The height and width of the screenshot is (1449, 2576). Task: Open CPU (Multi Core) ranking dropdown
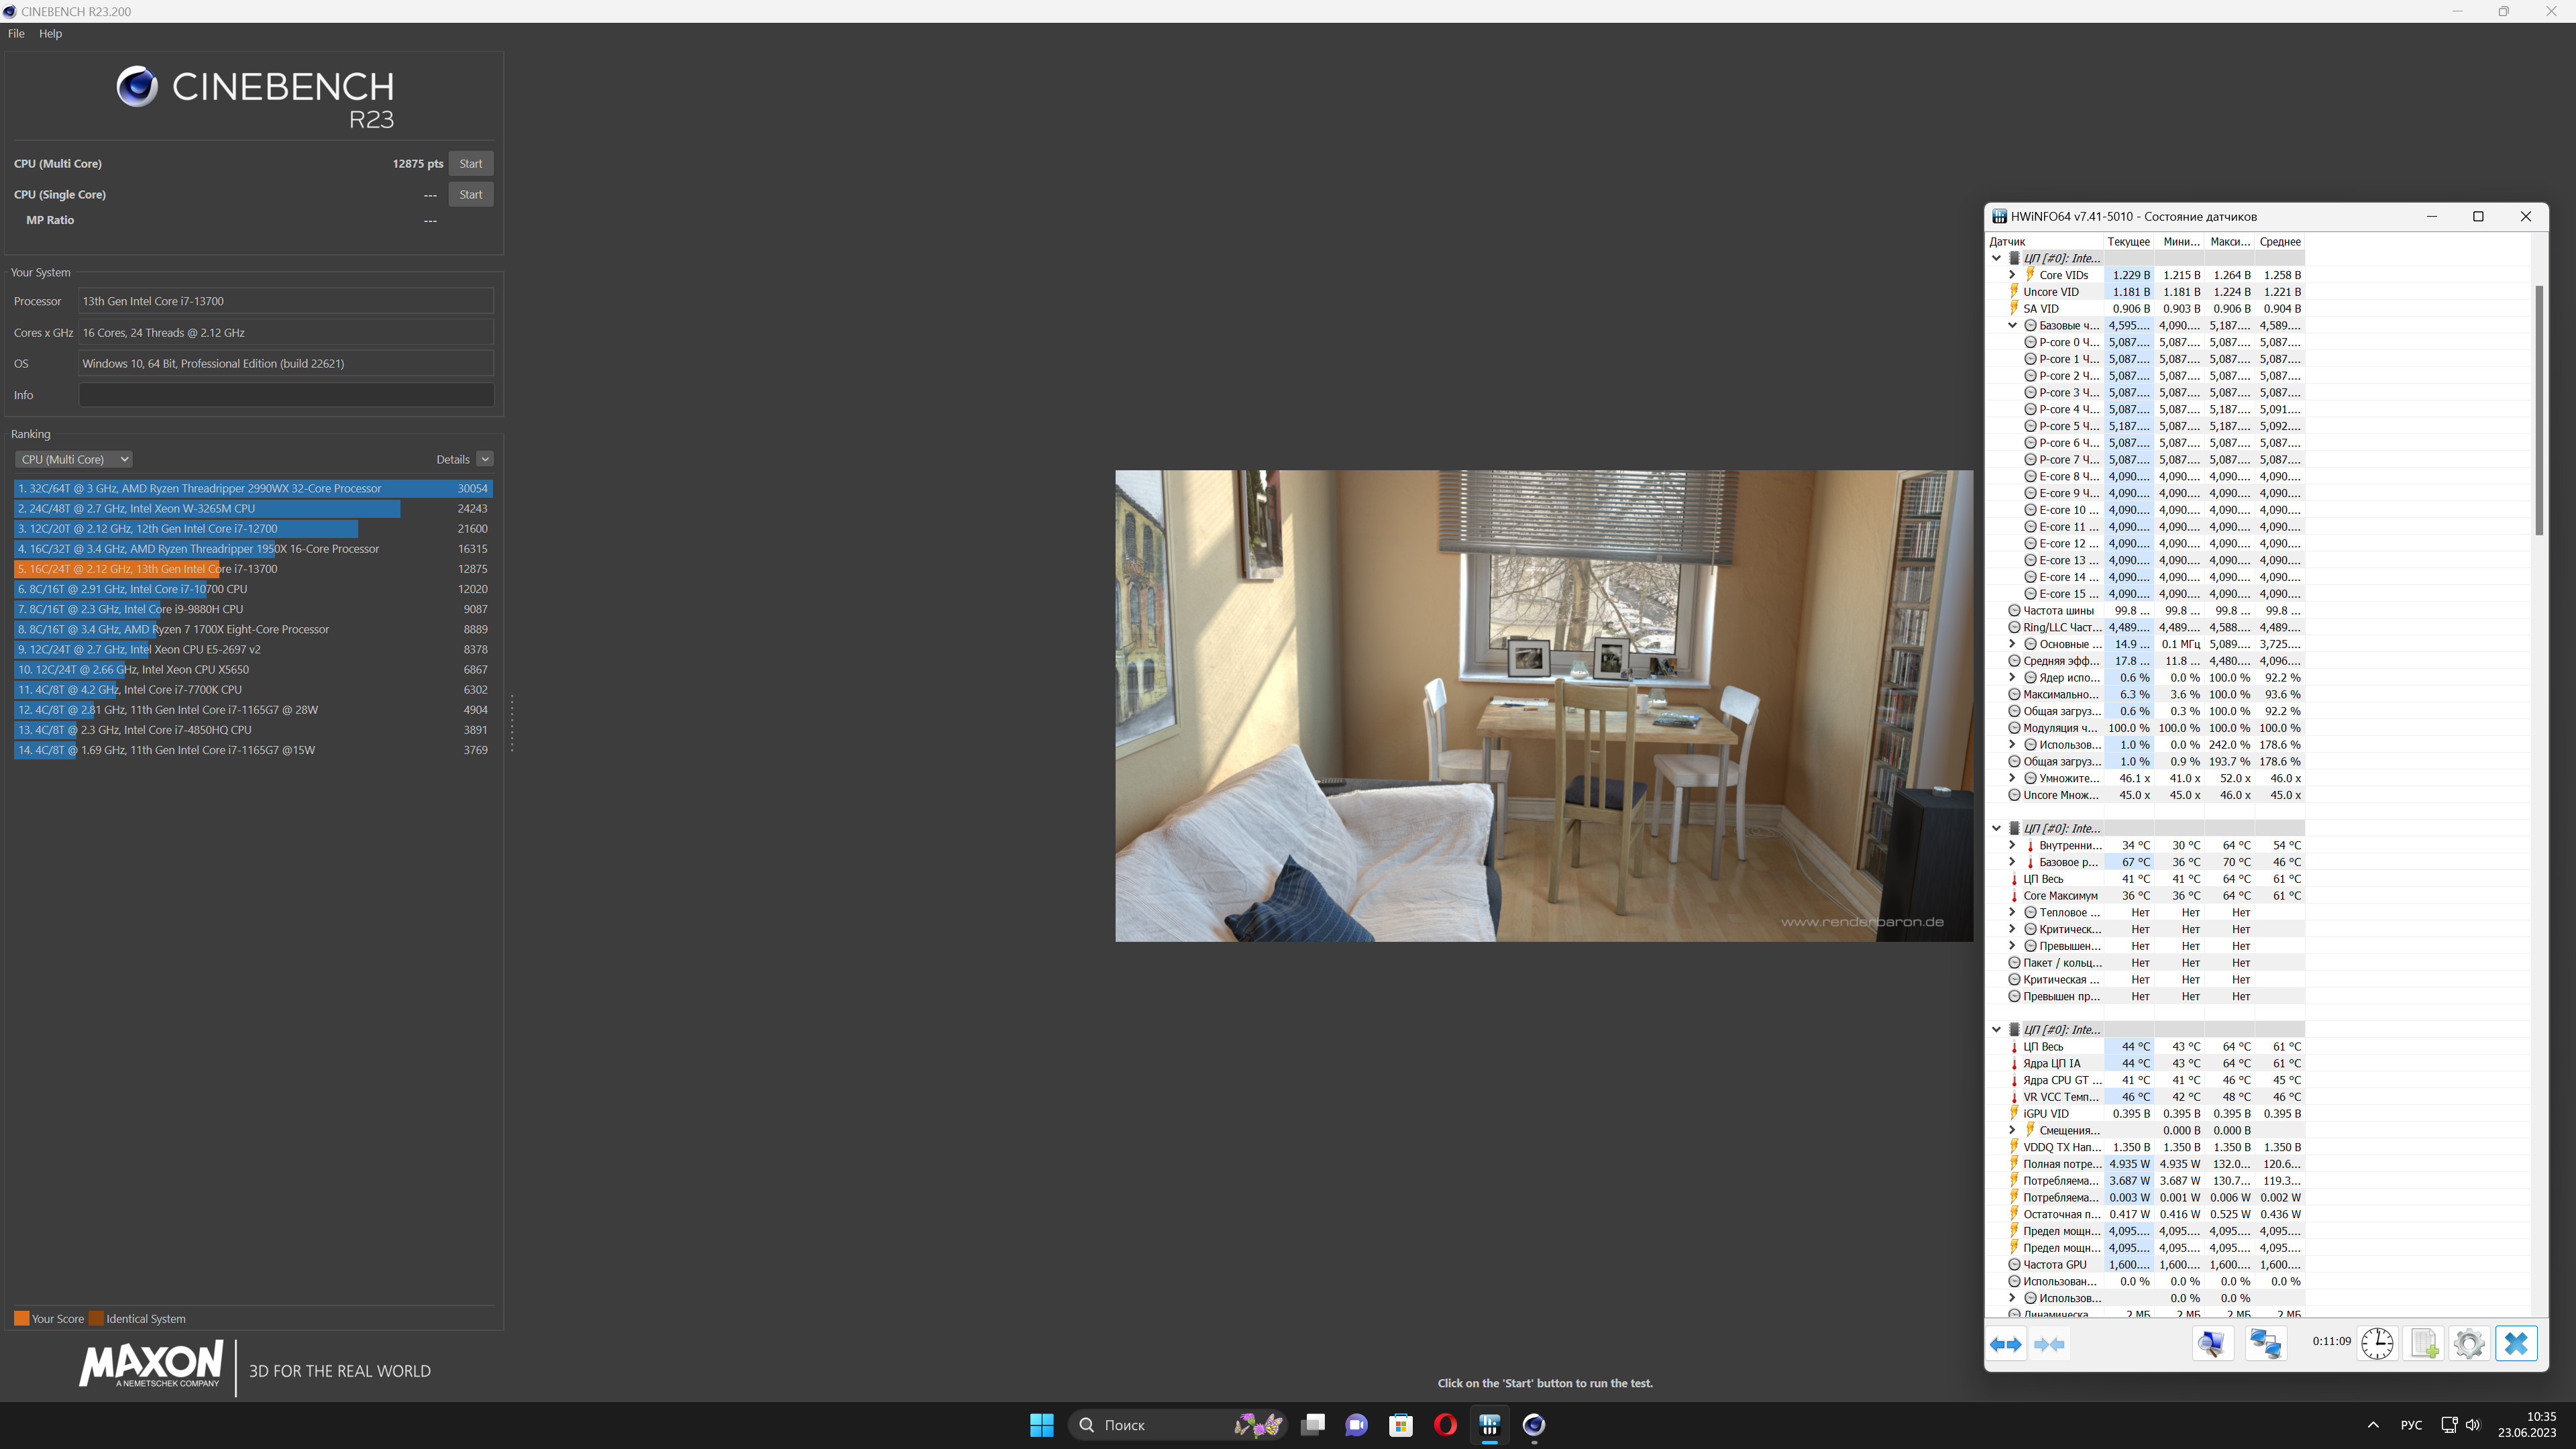(x=74, y=459)
